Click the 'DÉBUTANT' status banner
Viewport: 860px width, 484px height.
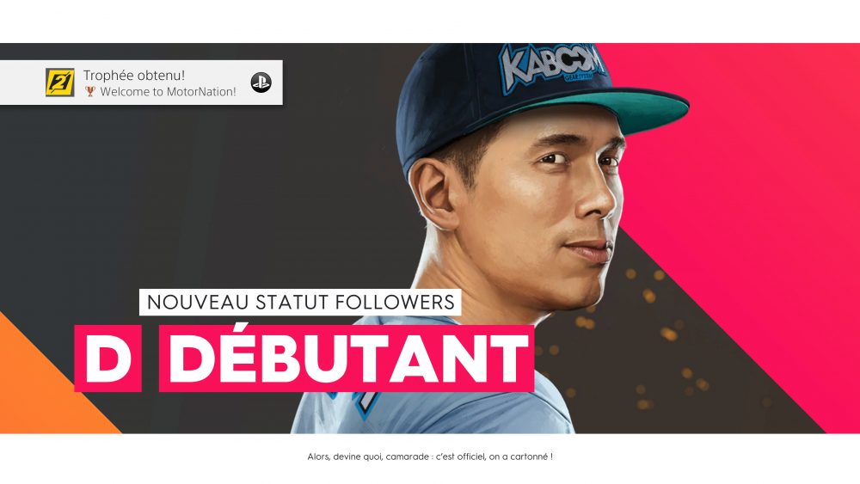(x=347, y=358)
